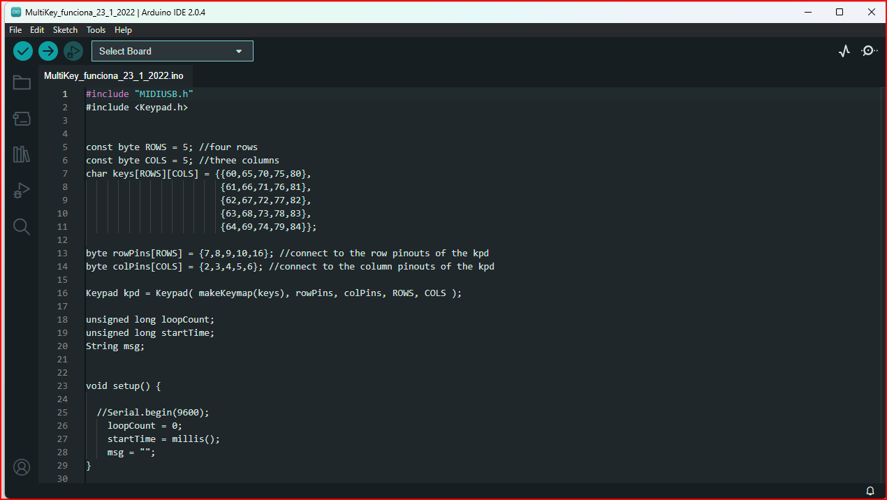Open the Serial Monitor

pos(870,50)
